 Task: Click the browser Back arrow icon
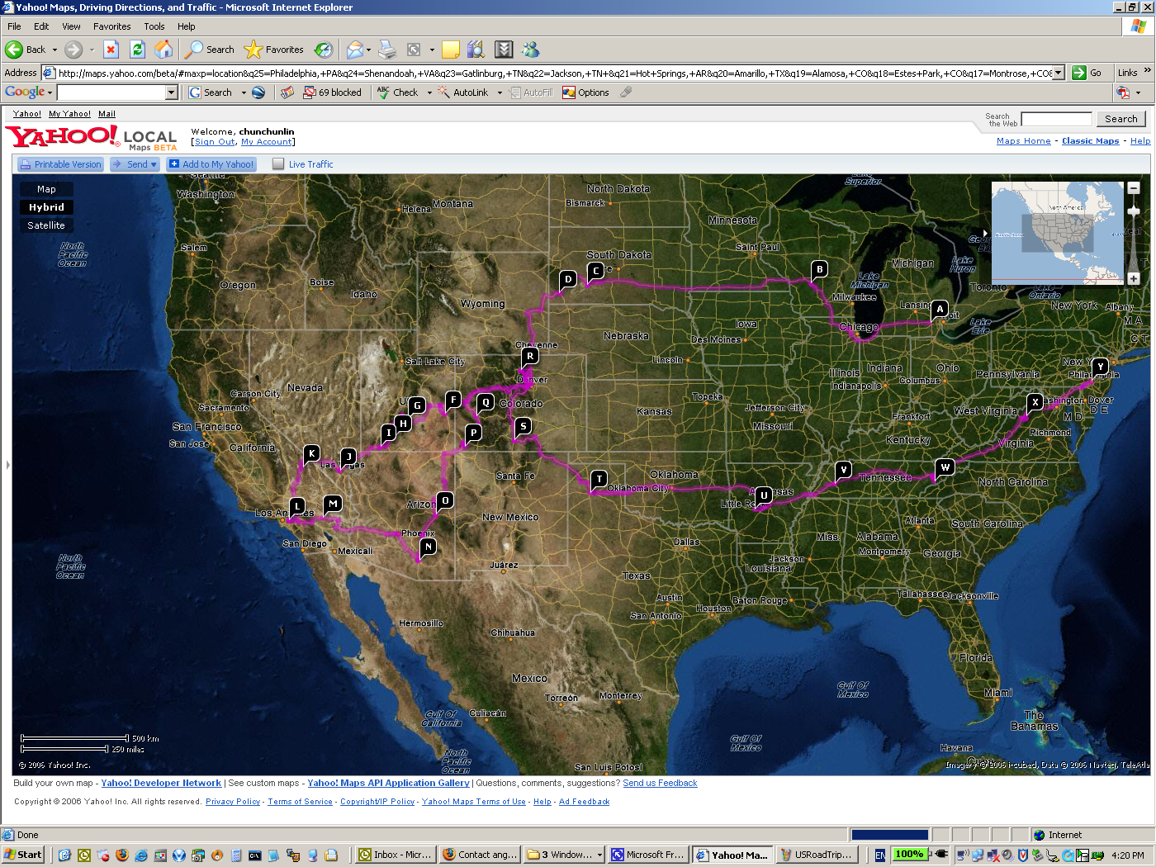coord(14,50)
